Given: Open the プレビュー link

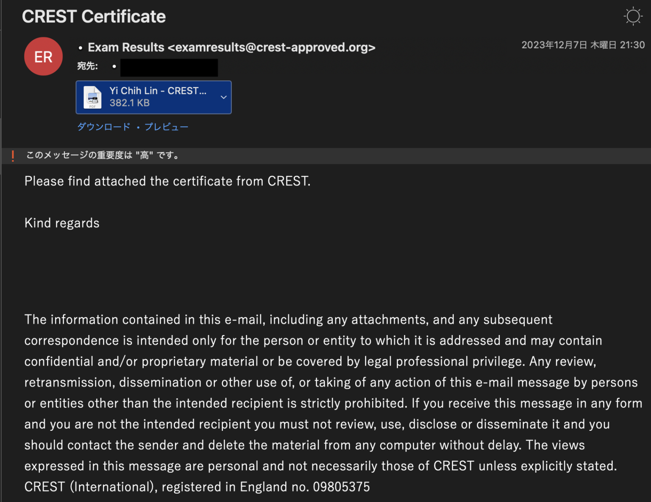Looking at the screenshot, I should click(166, 126).
